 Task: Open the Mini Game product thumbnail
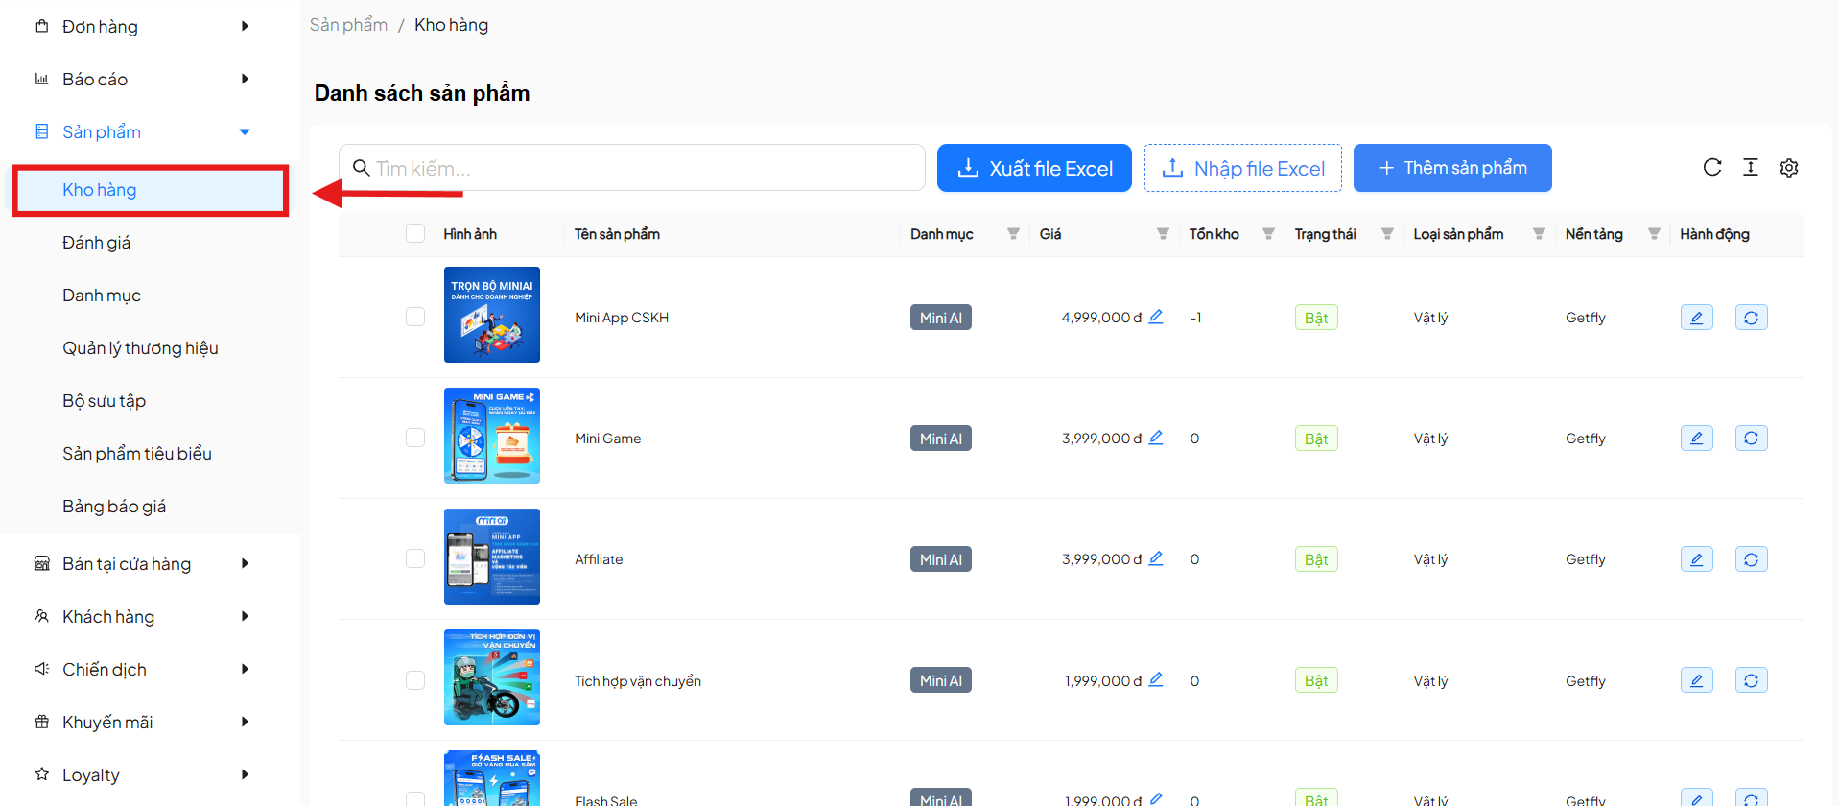point(491,436)
